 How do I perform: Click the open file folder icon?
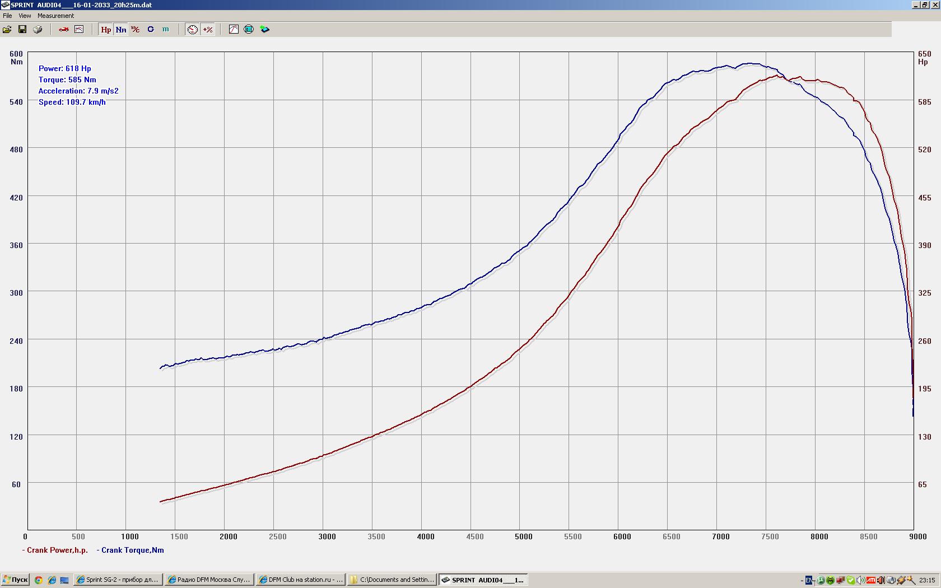point(7,29)
